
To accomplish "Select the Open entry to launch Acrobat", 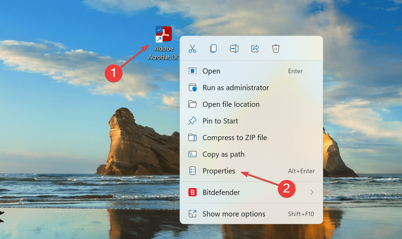I will 212,71.
